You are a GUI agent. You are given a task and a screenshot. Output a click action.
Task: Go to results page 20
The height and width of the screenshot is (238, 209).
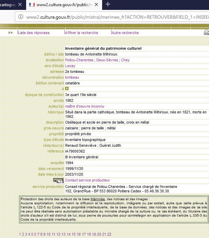tap(99, 234)
